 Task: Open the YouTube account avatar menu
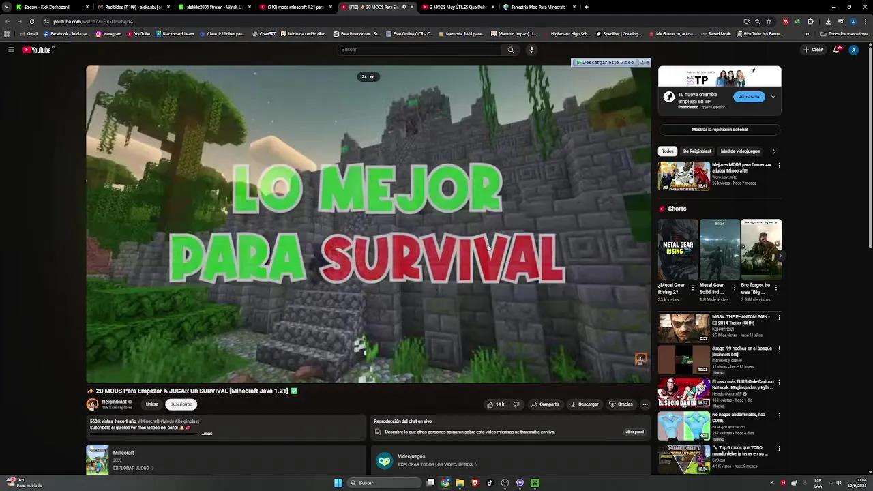pyautogui.click(x=853, y=50)
